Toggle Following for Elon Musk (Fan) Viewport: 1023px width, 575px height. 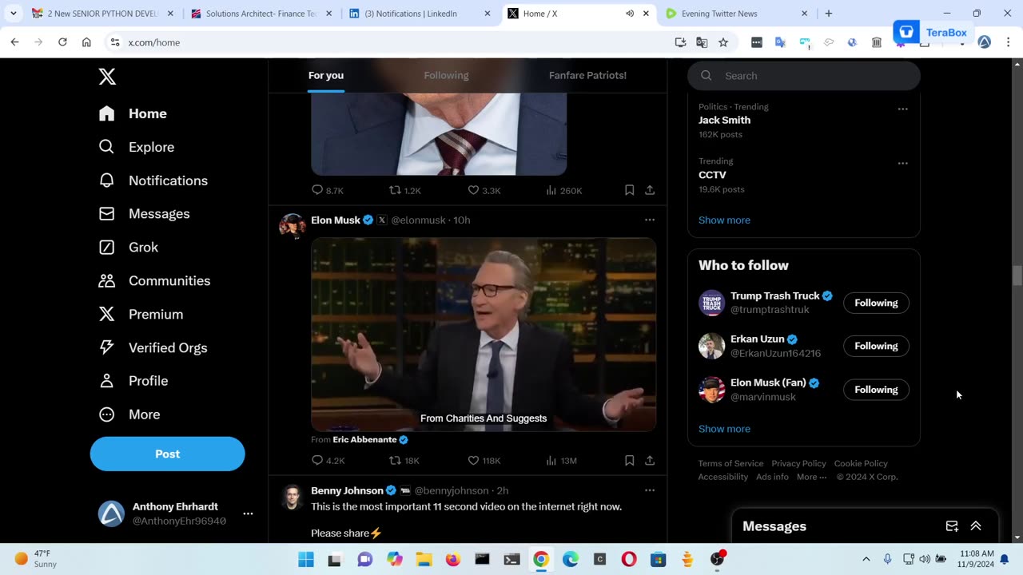tap(876, 390)
